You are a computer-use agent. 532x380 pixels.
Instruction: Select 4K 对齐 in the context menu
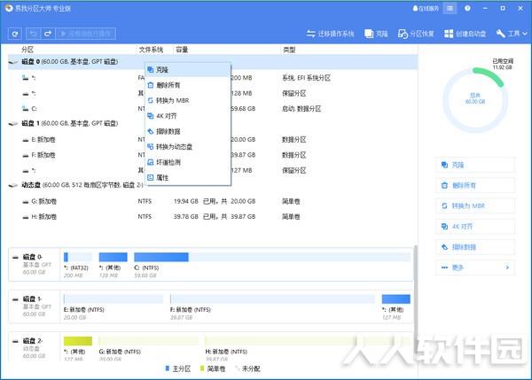188,116
